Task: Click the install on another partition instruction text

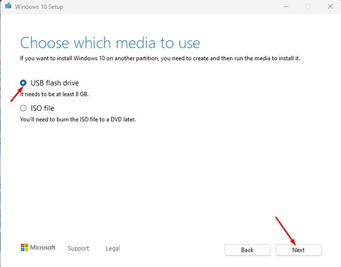Action: [x=160, y=58]
